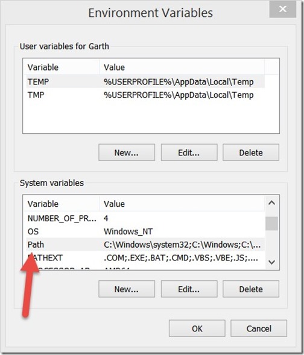Click the system variables scroll up arrow
This screenshot has width=304, height=355.
tap(271, 203)
